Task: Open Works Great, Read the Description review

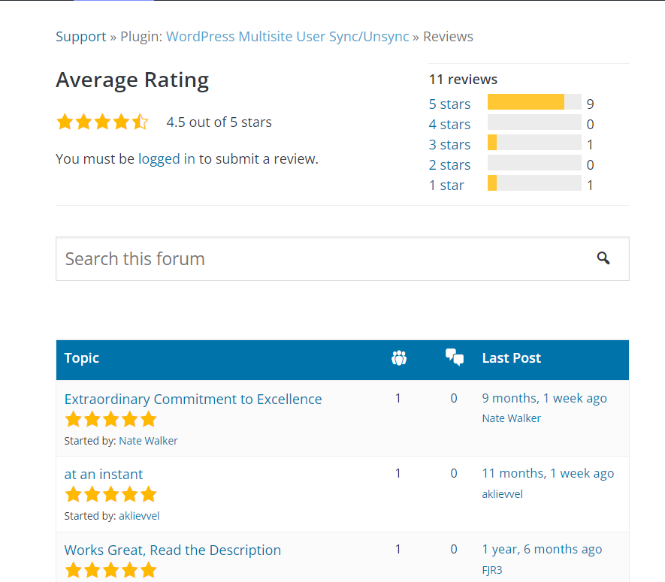Action: 173,550
